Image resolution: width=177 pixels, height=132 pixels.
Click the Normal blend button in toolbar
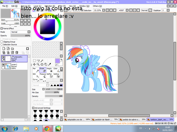click(x=144, y=10)
